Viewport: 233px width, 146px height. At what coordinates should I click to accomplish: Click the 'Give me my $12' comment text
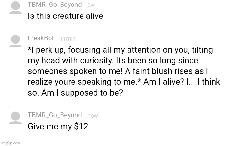click(58, 126)
